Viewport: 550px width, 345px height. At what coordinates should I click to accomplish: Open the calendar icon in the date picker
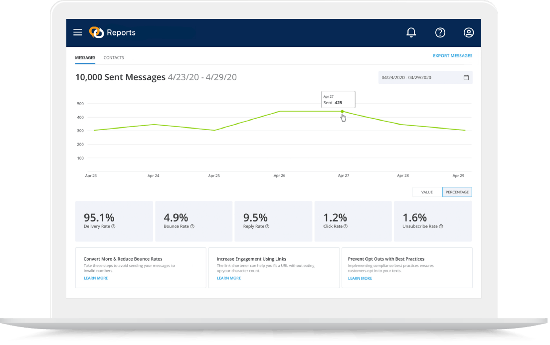[466, 77]
